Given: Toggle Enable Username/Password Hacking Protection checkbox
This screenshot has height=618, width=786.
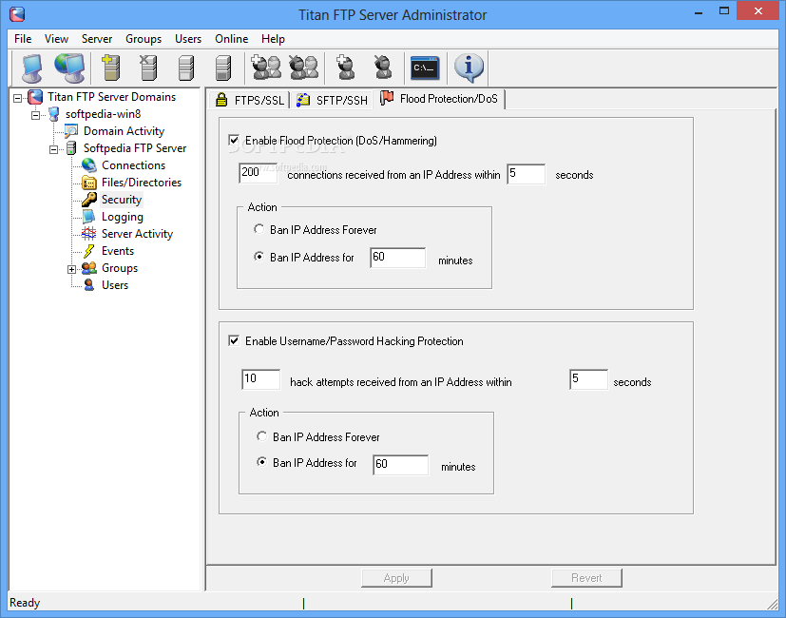Looking at the screenshot, I should tap(234, 340).
